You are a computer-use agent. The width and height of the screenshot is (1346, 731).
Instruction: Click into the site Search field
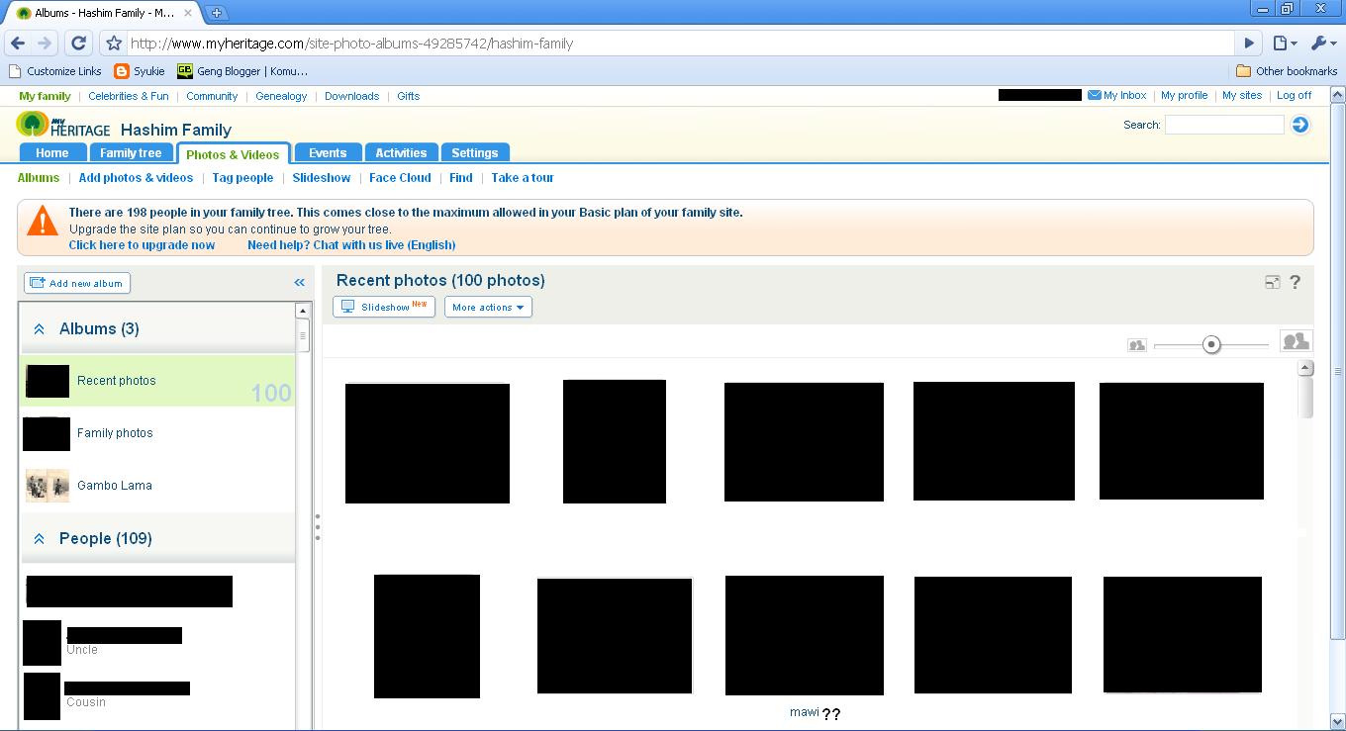tap(1224, 125)
